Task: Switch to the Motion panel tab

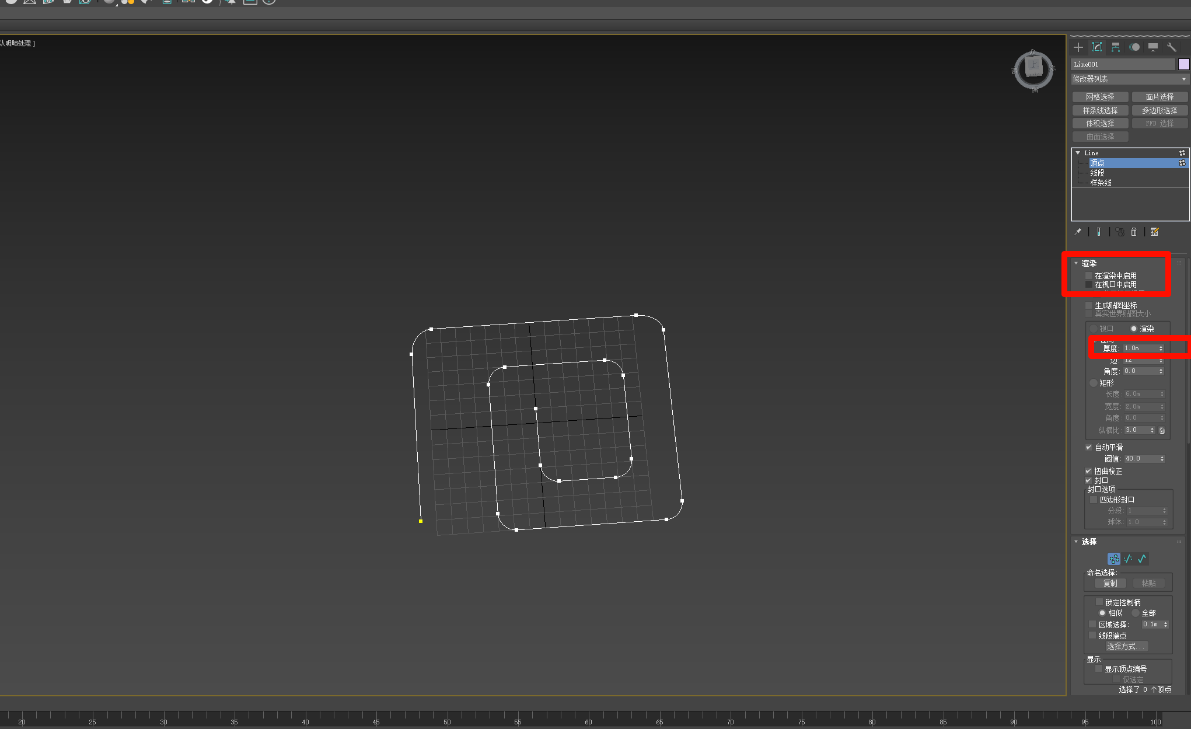Action: [1134, 47]
